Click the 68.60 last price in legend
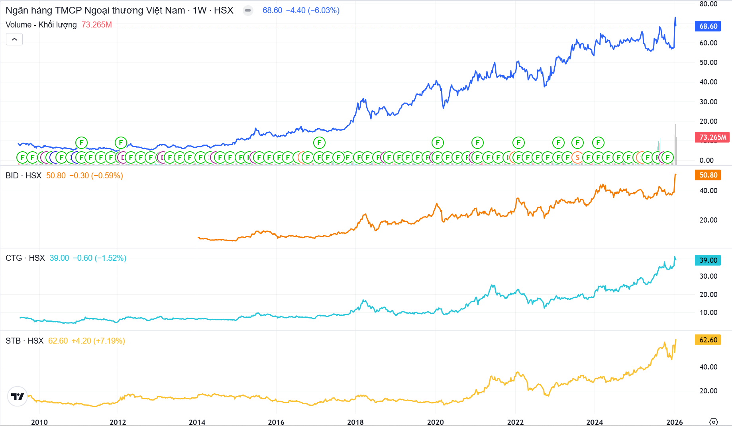The image size is (732, 426). [x=273, y=10]
